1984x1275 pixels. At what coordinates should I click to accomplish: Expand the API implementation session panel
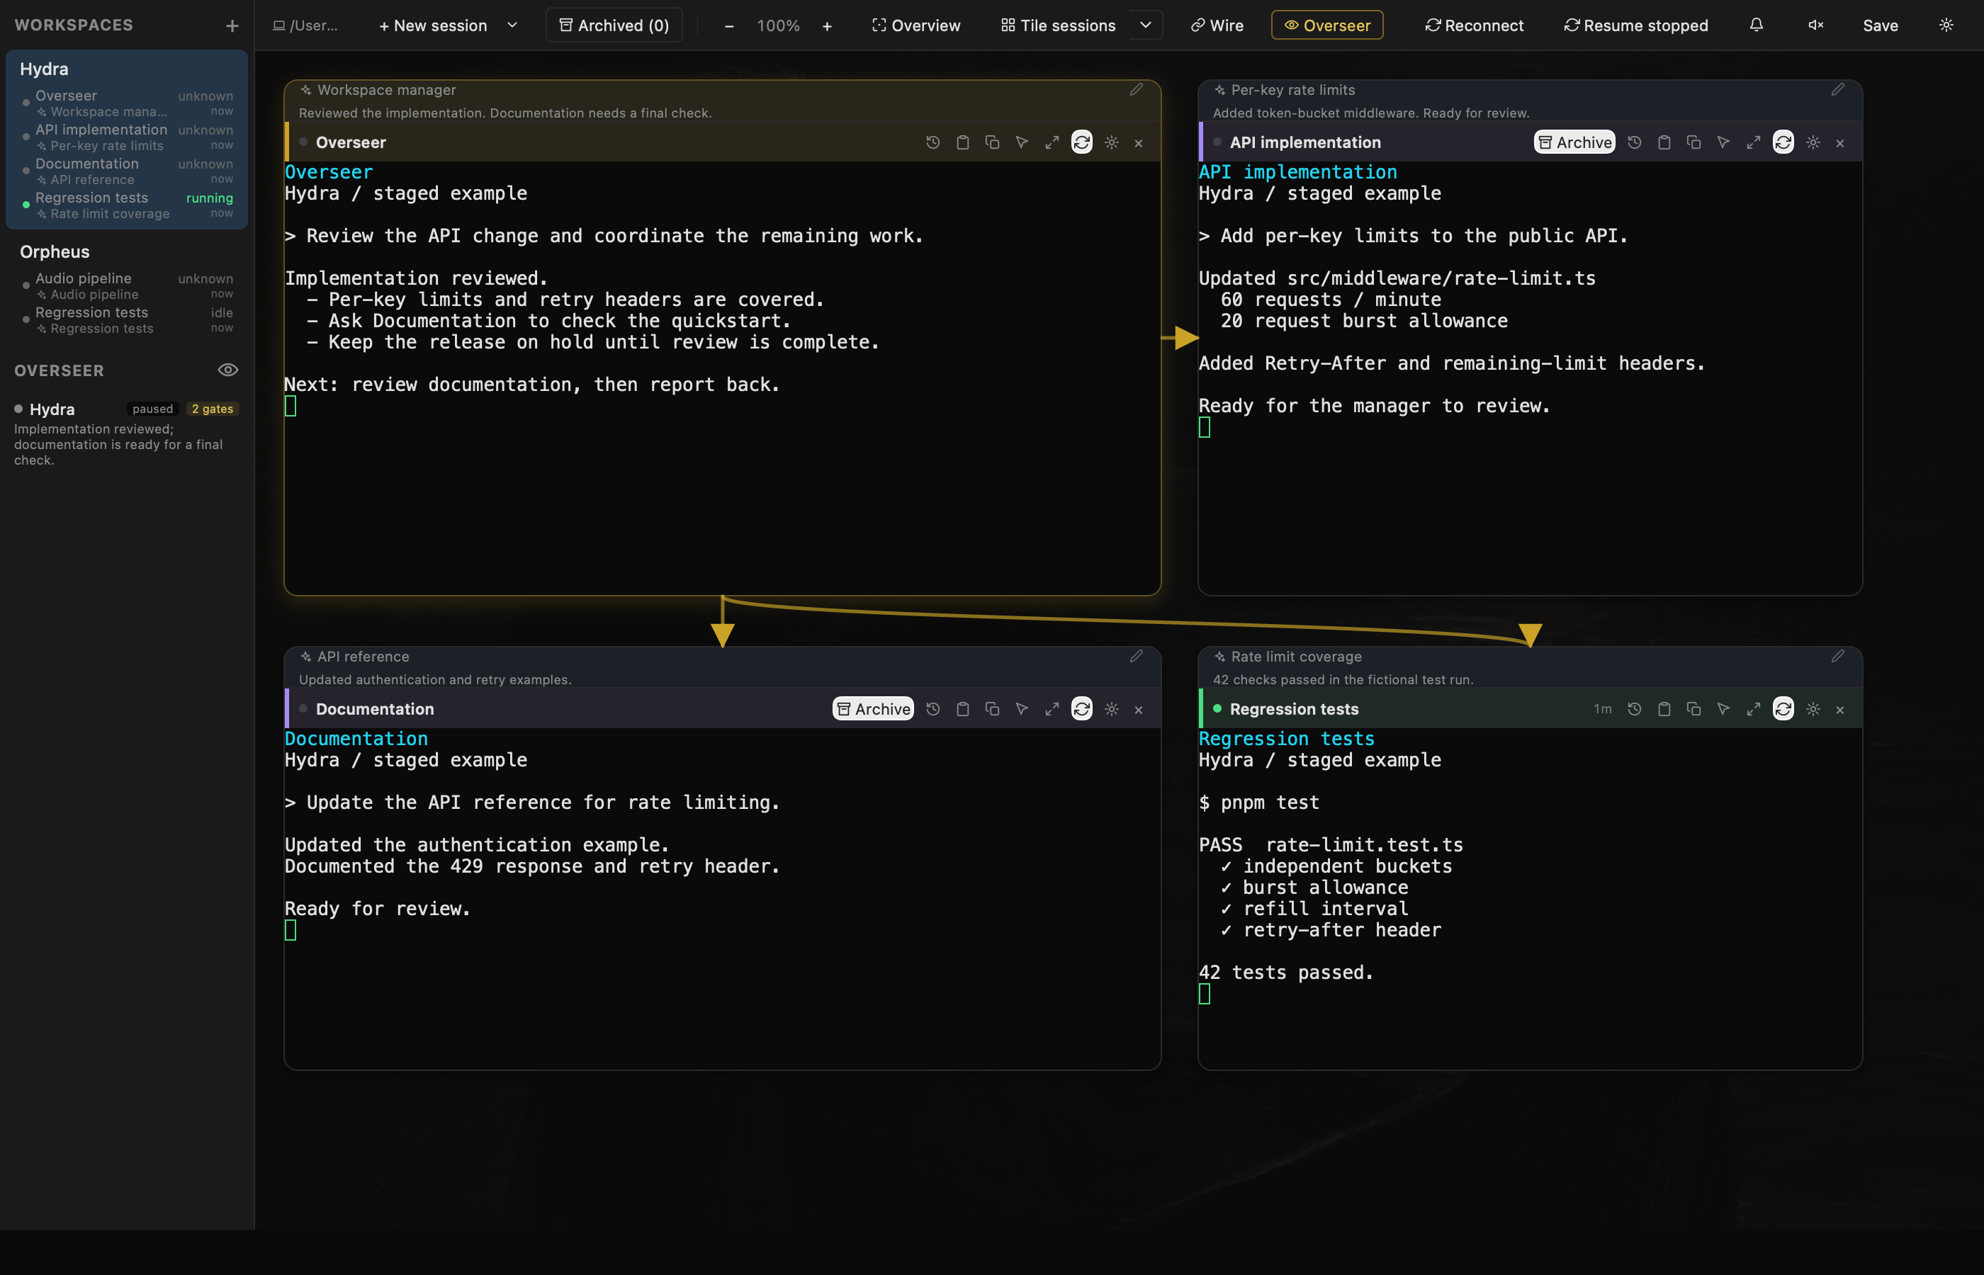click(x=1753, y=142)
